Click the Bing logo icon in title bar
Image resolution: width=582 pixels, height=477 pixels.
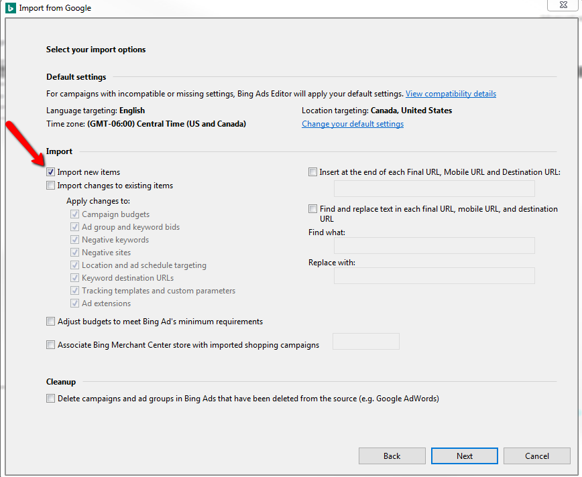11,8
